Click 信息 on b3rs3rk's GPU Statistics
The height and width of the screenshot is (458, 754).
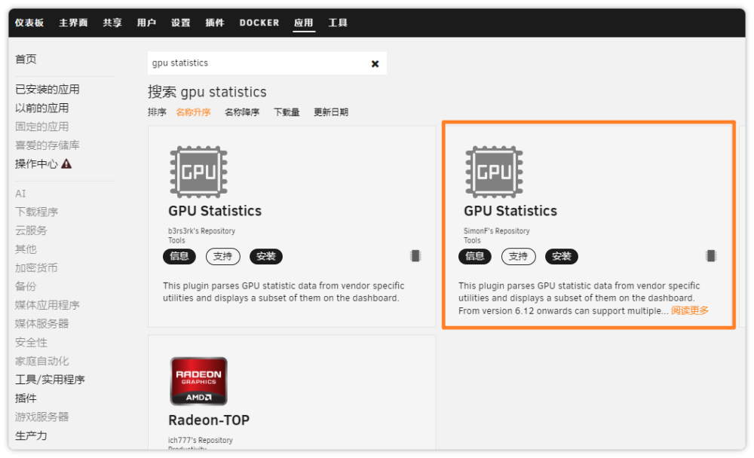point(179,256)
